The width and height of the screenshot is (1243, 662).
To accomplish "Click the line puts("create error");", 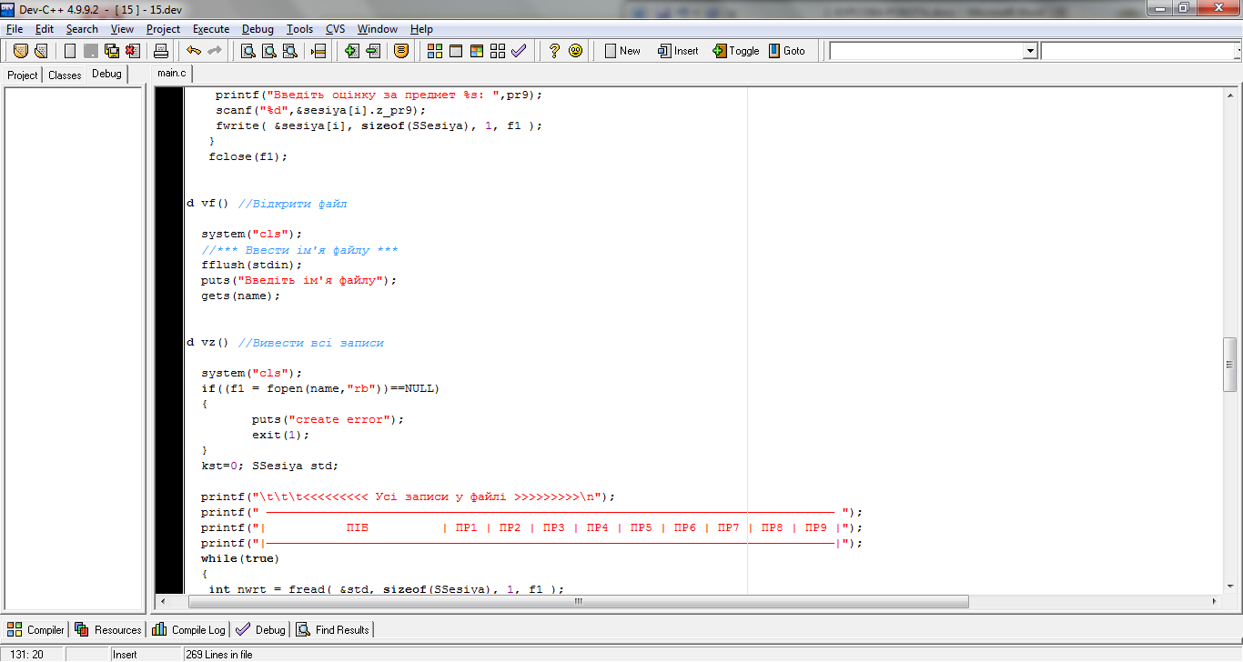I will pos(328,419).
